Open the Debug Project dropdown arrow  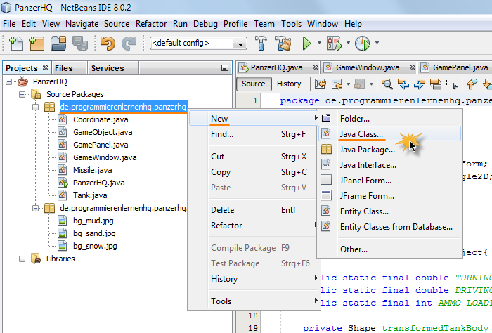point(348,43)
